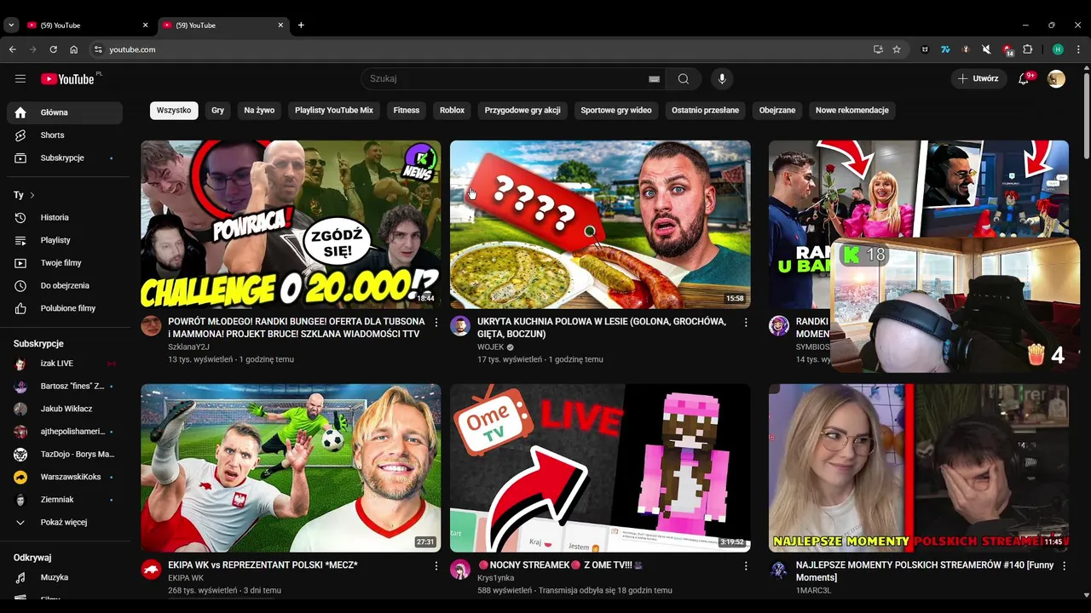Open the Chrome extensions puzzle icon
Viewport: 1091px width, 613px height.
(x=1028, y=49)
